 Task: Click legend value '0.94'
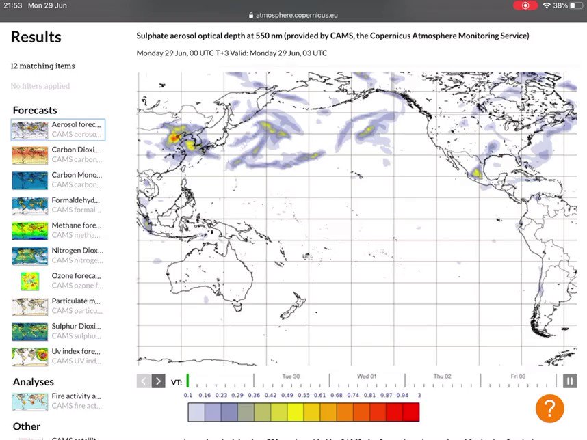402,395
